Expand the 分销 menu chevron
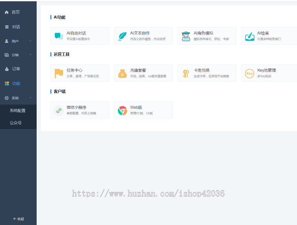Image resolution: width=297 pixels, height=225 pixels. [30, 54]
